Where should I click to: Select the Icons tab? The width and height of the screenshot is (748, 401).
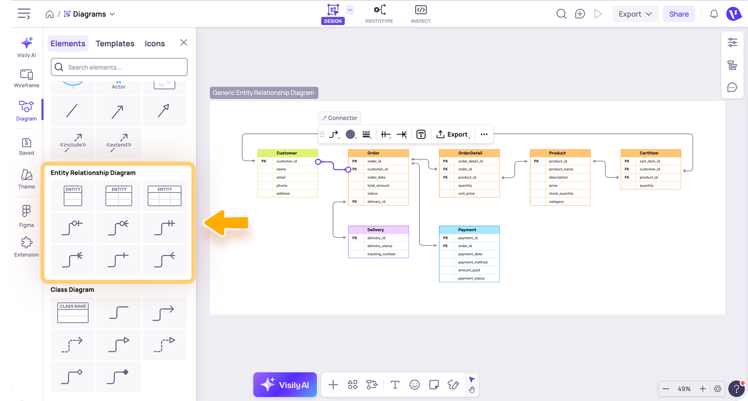tap(155, 43)
